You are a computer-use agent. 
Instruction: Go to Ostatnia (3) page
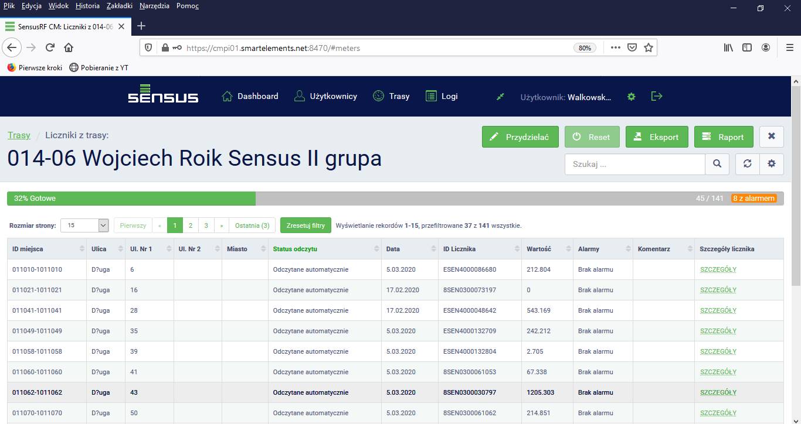(252, 225)
